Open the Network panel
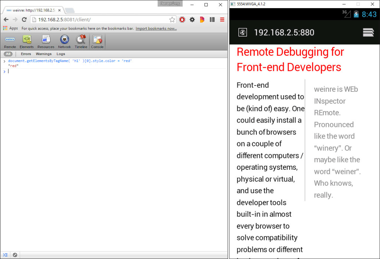 coord(65,42)
